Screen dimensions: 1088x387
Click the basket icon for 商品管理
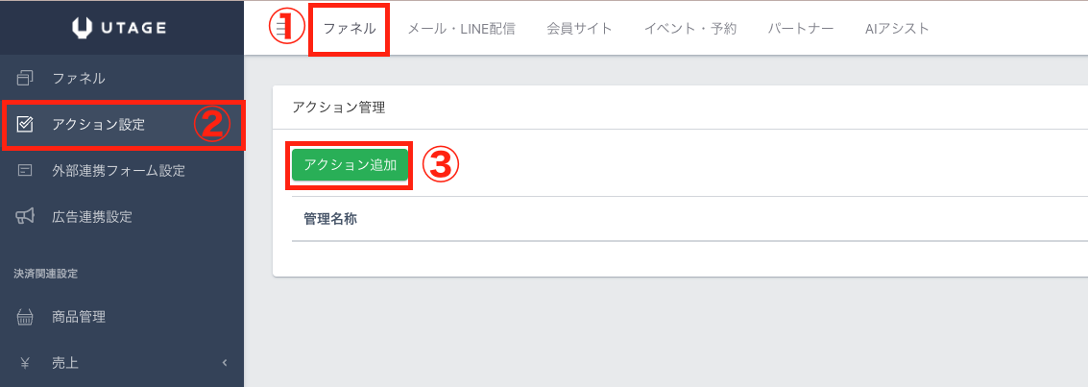pos(26,317)
